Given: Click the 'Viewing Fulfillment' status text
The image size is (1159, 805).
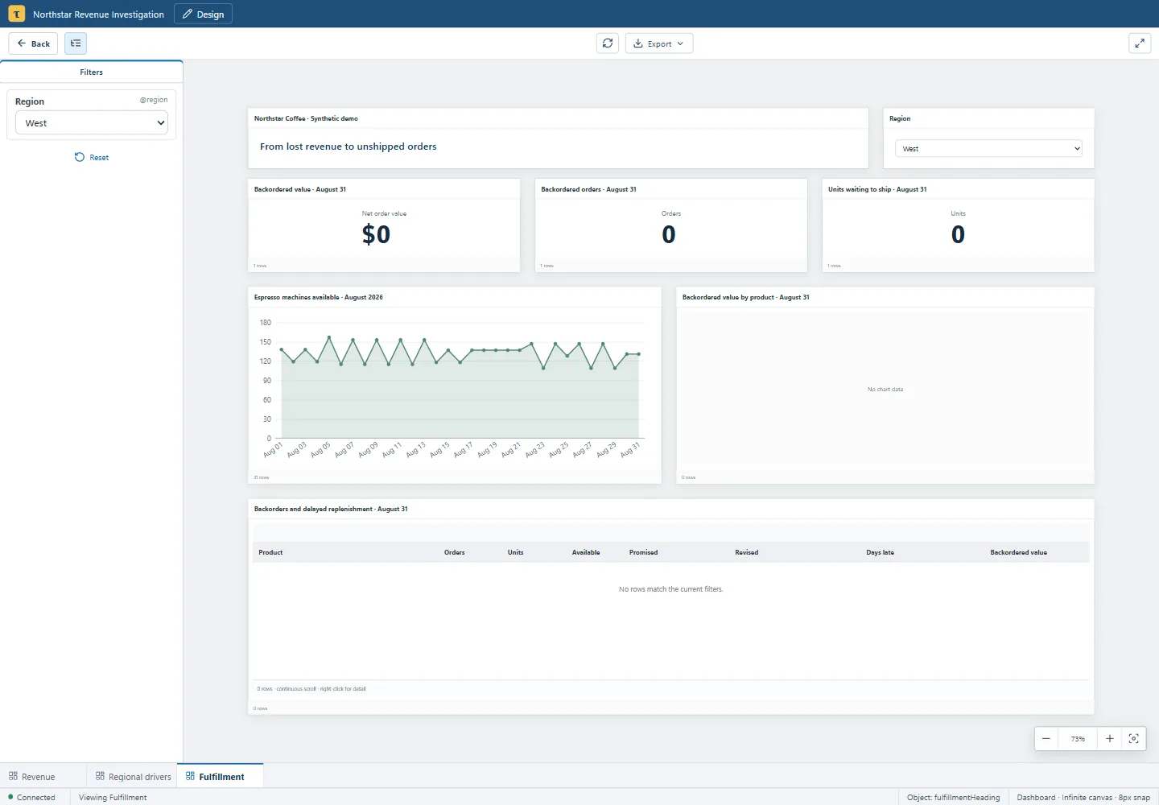Looking at the screenshot, I should tap(113, 797).
